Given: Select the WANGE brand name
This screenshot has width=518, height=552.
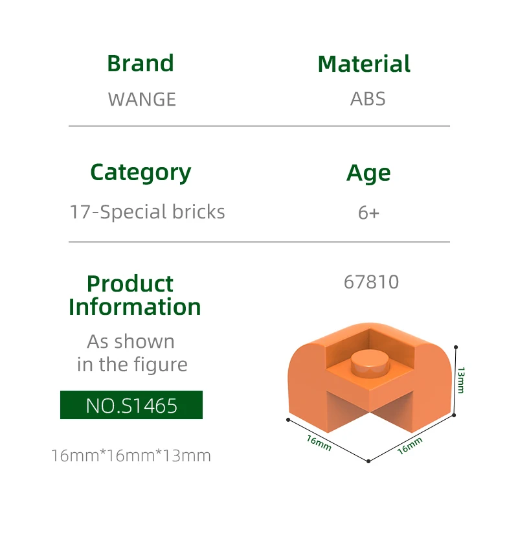Looking at the screenshot, I should 142,99.
